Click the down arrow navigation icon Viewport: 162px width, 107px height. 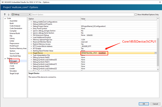[x=8, y=14]
